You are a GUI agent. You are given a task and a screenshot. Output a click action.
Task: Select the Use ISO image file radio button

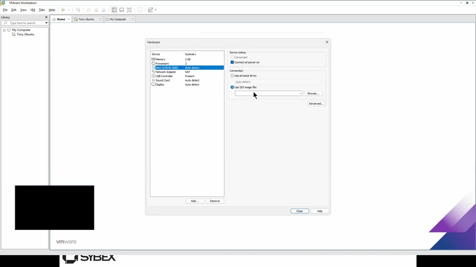coord(232,87)
